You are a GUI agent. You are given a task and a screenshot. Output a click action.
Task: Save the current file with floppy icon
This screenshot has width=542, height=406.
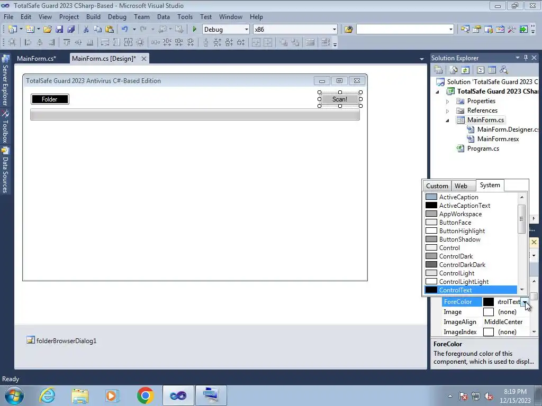(59, 30)
